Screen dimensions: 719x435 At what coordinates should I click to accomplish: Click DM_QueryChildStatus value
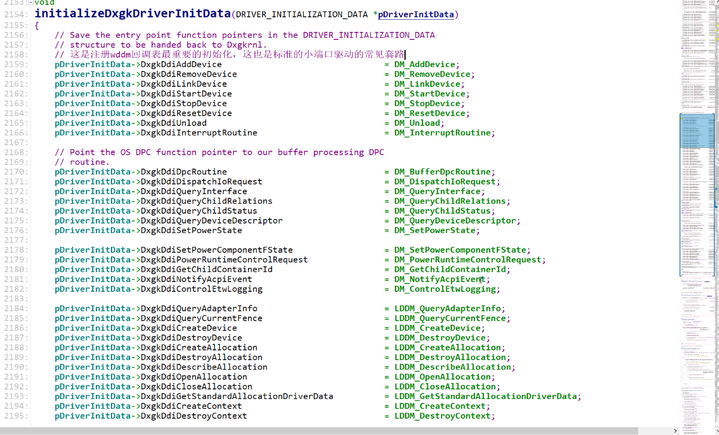click(x=442, y=211)
